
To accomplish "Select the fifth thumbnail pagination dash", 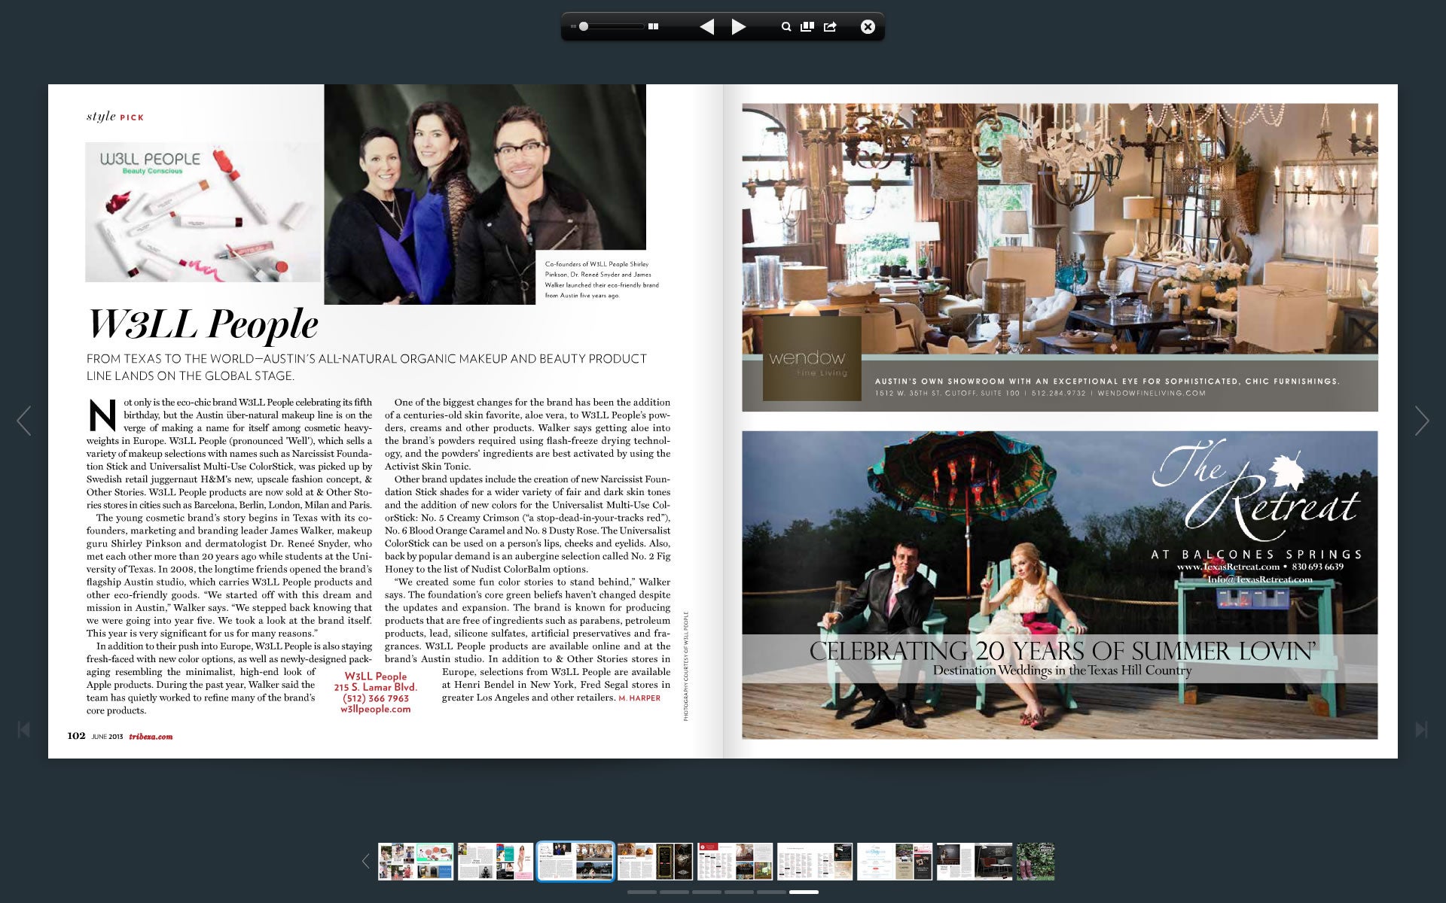I will [771, 892].
